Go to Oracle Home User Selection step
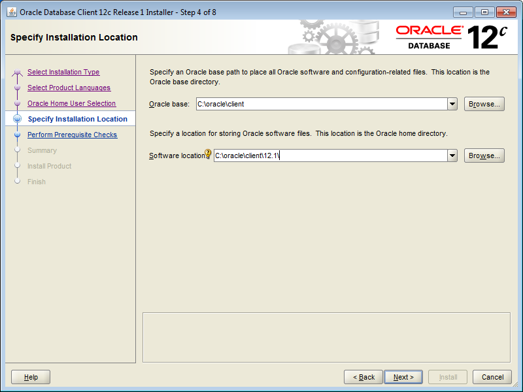Image resolution: width=523 pixels, height=392 pixels. coord(72,103)
